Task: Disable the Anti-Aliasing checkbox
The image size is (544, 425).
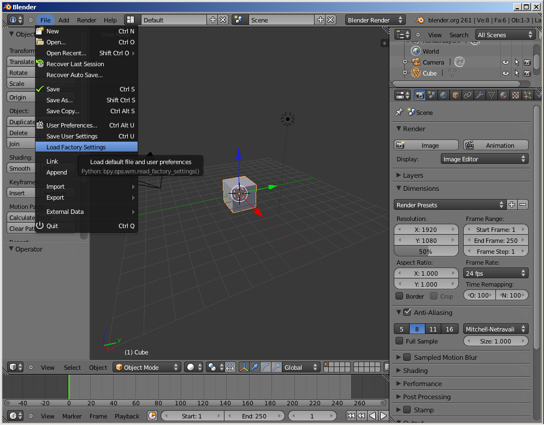Action: pyautogui.click(x=407, y=313)
